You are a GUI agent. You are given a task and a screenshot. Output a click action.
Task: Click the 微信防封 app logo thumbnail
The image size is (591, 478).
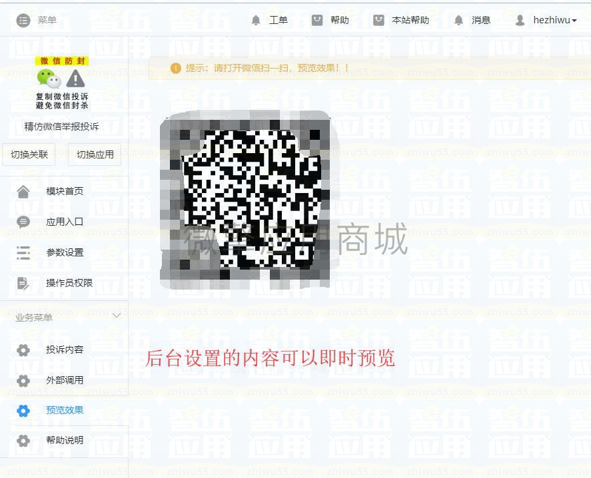[62, 83]
